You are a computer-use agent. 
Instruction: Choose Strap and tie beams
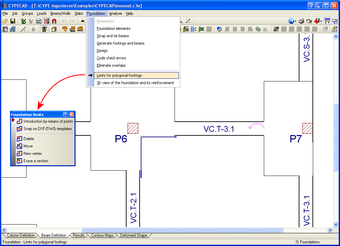136,36
